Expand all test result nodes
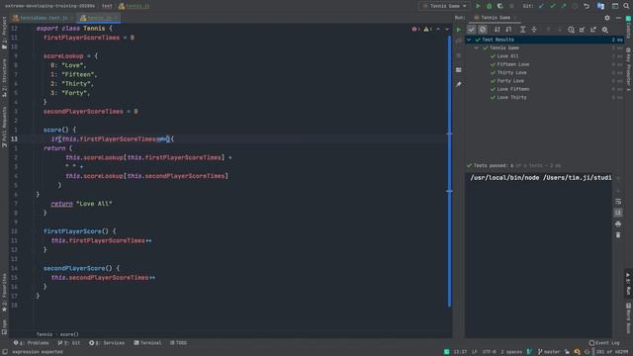 point(523,30)
